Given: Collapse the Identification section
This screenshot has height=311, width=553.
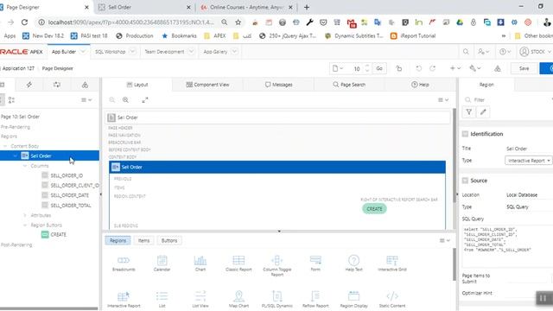Looking at the screenshot, I should pyautogui.click(x=465, y=134).
